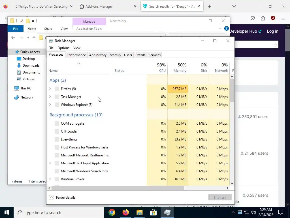Switch to the Performance tab

coord(76,55)
